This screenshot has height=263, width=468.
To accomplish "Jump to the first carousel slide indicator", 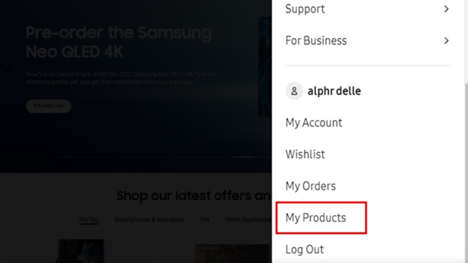I will (85, 157).
